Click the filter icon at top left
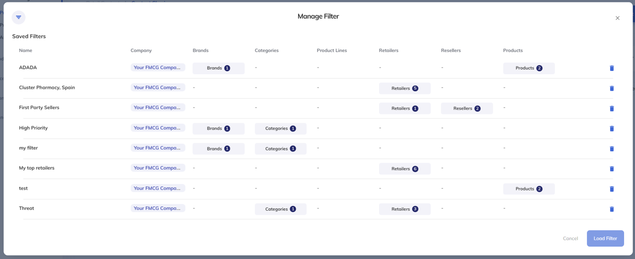Viewport: 635px width, 259px height. tap(18, 17)
